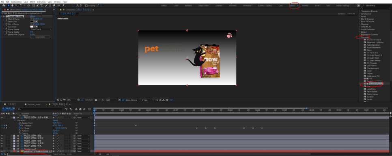Viewport: 392px width, 156px height.
Task: Switch to the Motion Tracking workspace
Action: coord(342,6)
